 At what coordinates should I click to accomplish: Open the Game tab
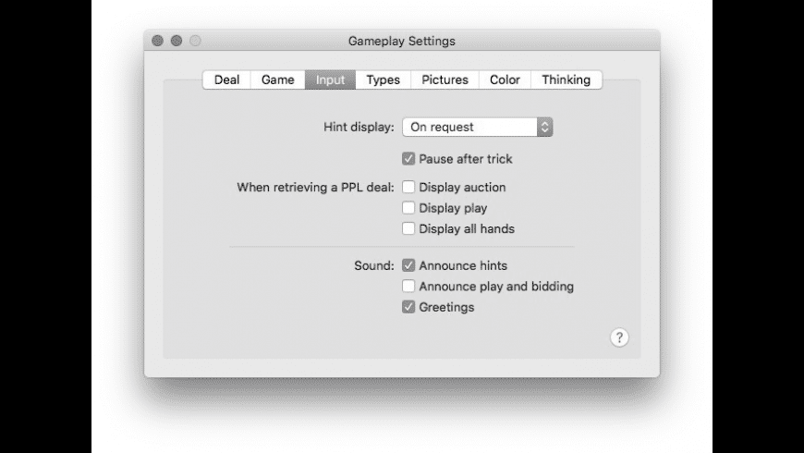tap(277, 80)
